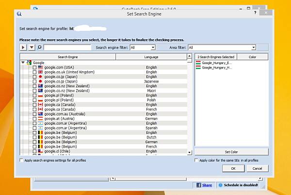Click the Facebook icon in the main window
The height and width of the screenshot is (195, 291).
[x=198, y=185]
